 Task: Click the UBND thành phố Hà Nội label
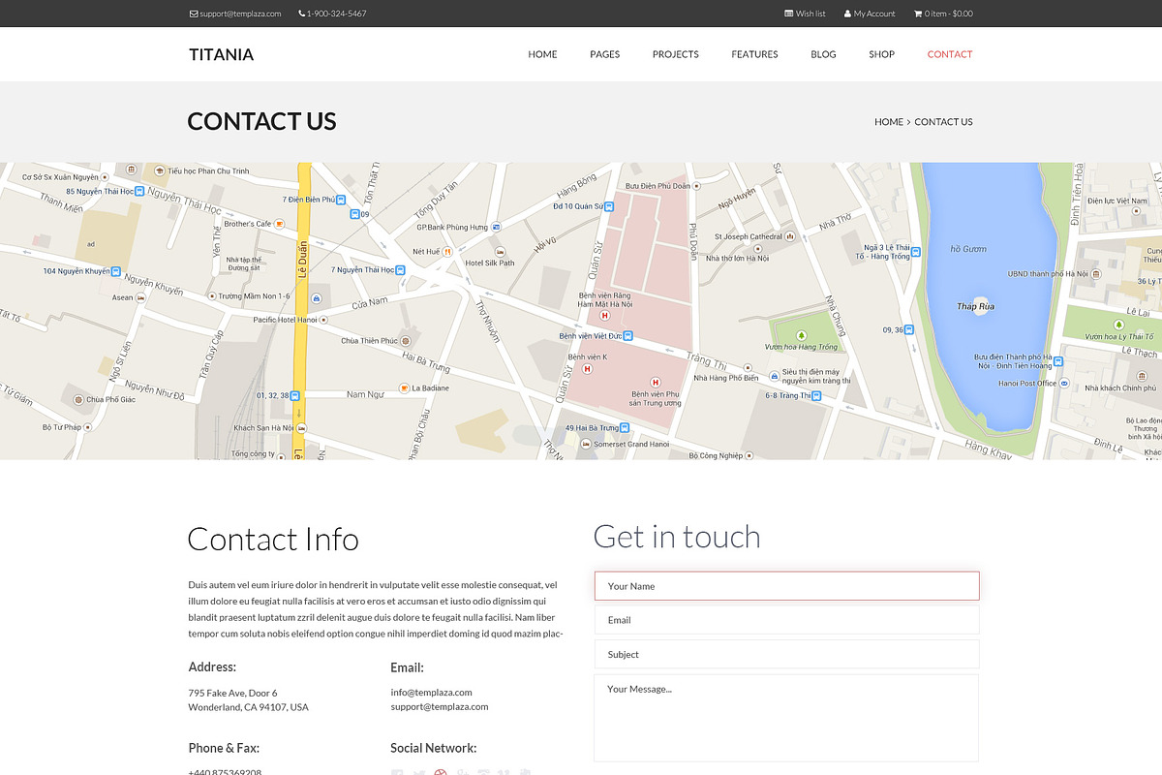1047,273
